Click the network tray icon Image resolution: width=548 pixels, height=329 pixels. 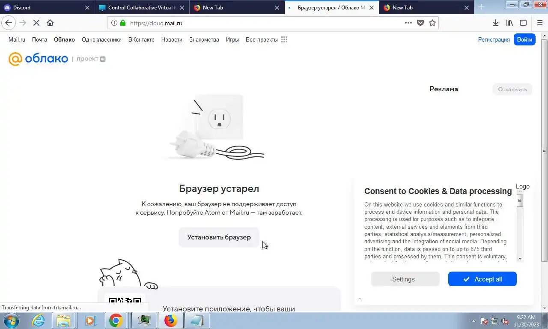click(494, 321)
